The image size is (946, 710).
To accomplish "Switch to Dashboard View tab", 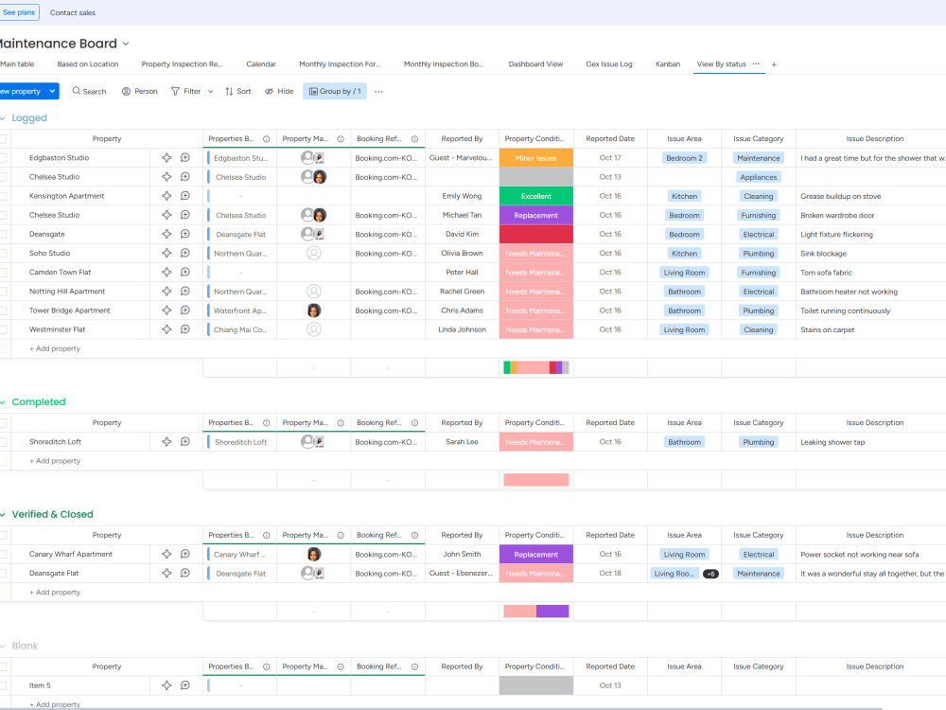I will pyautogui.click(x=535, y=64).
